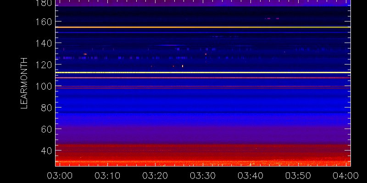The image size is (367, 183).
Task: Click the 40 frequency axis label
Action: (x=46, y=151)
